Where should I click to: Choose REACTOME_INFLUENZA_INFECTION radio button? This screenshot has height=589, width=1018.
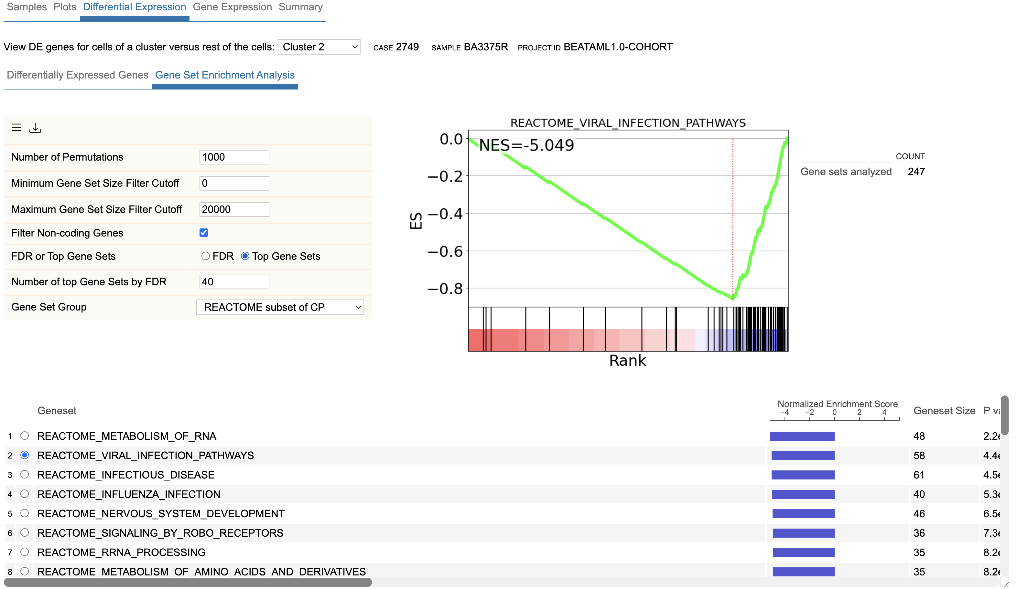coord(25,494)
